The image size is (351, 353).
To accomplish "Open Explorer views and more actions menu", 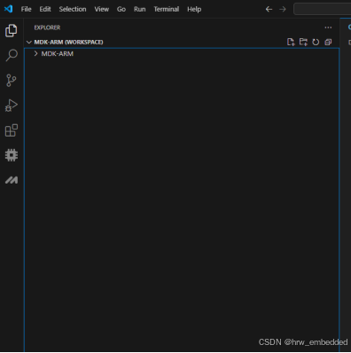I will pos(328,27).
